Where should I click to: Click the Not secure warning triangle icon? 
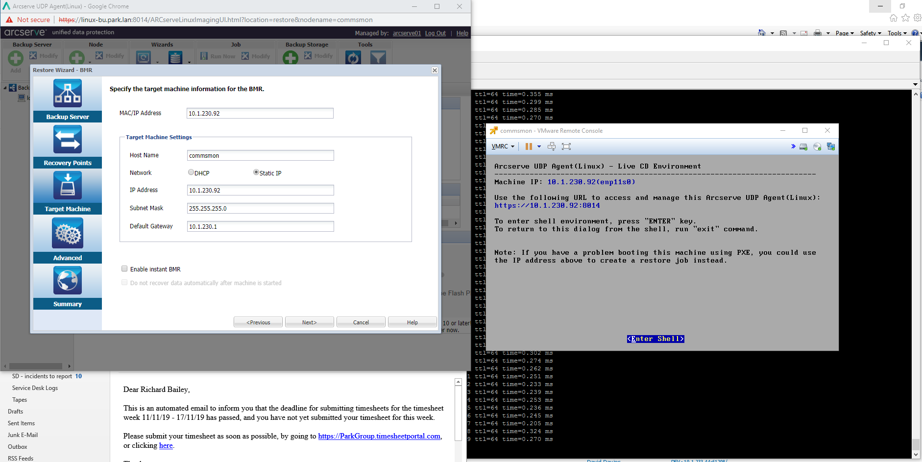point(9,20)
